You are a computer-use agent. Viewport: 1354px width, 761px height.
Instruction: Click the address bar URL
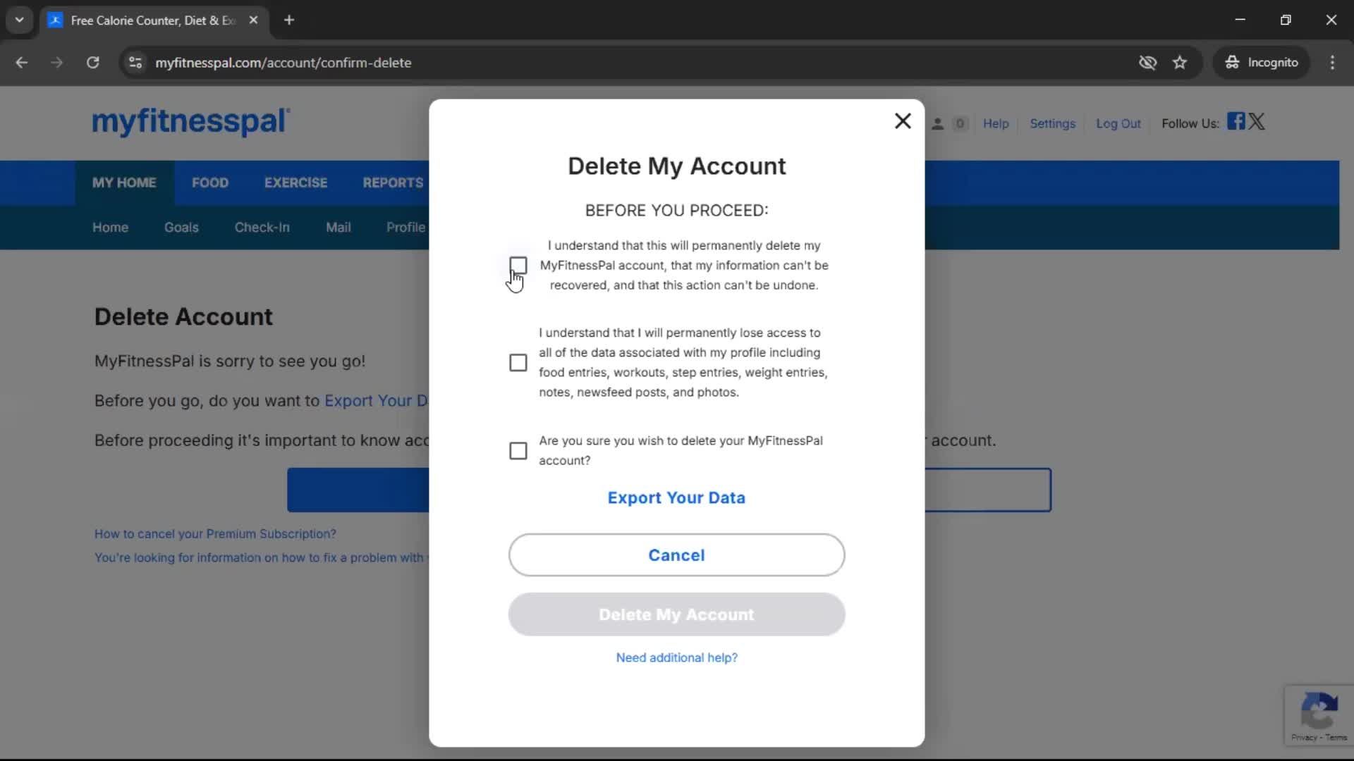coord(283,63)
